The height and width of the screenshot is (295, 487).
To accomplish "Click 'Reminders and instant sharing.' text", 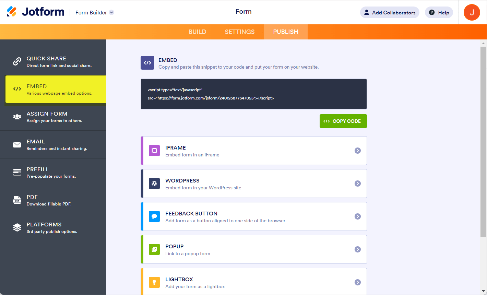I will click(57, 149).
